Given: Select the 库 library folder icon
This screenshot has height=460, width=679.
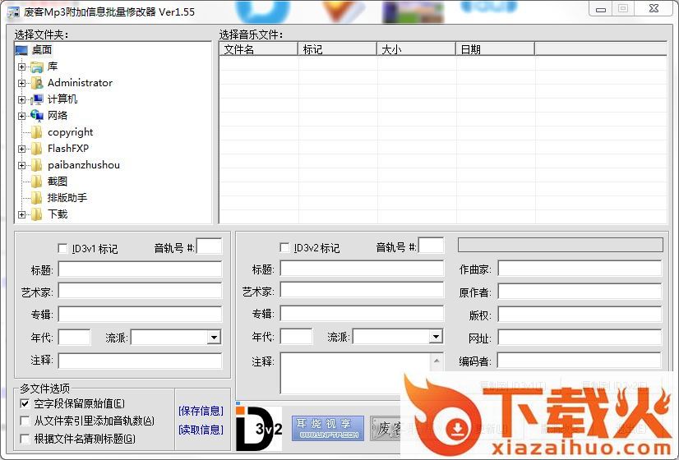Looking at the screenshot, I should (x=36, y=67).
